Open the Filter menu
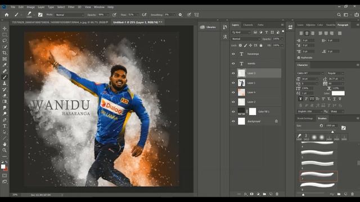Screen dimensions: 360x202 (71, 7)
